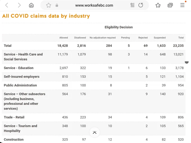Click the 'Pending' column header
Image resolution: width=191 pixels, height=143 pixels.
click(125, 38)
